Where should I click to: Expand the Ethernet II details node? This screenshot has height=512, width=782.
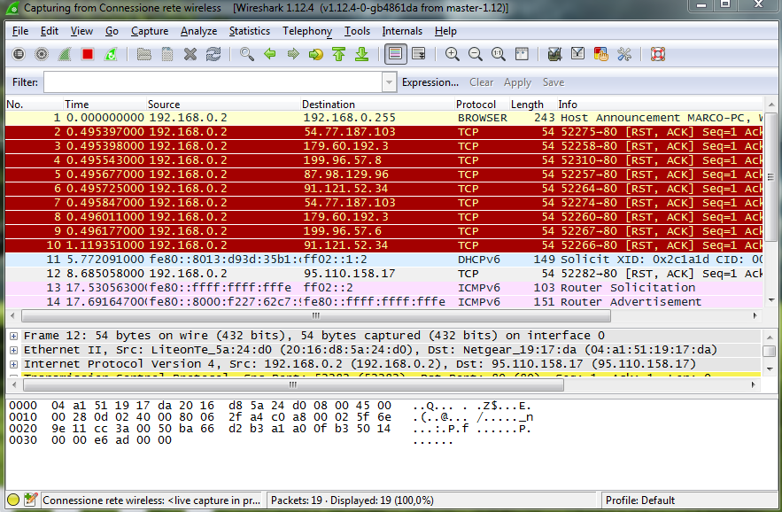click(13, 350)
